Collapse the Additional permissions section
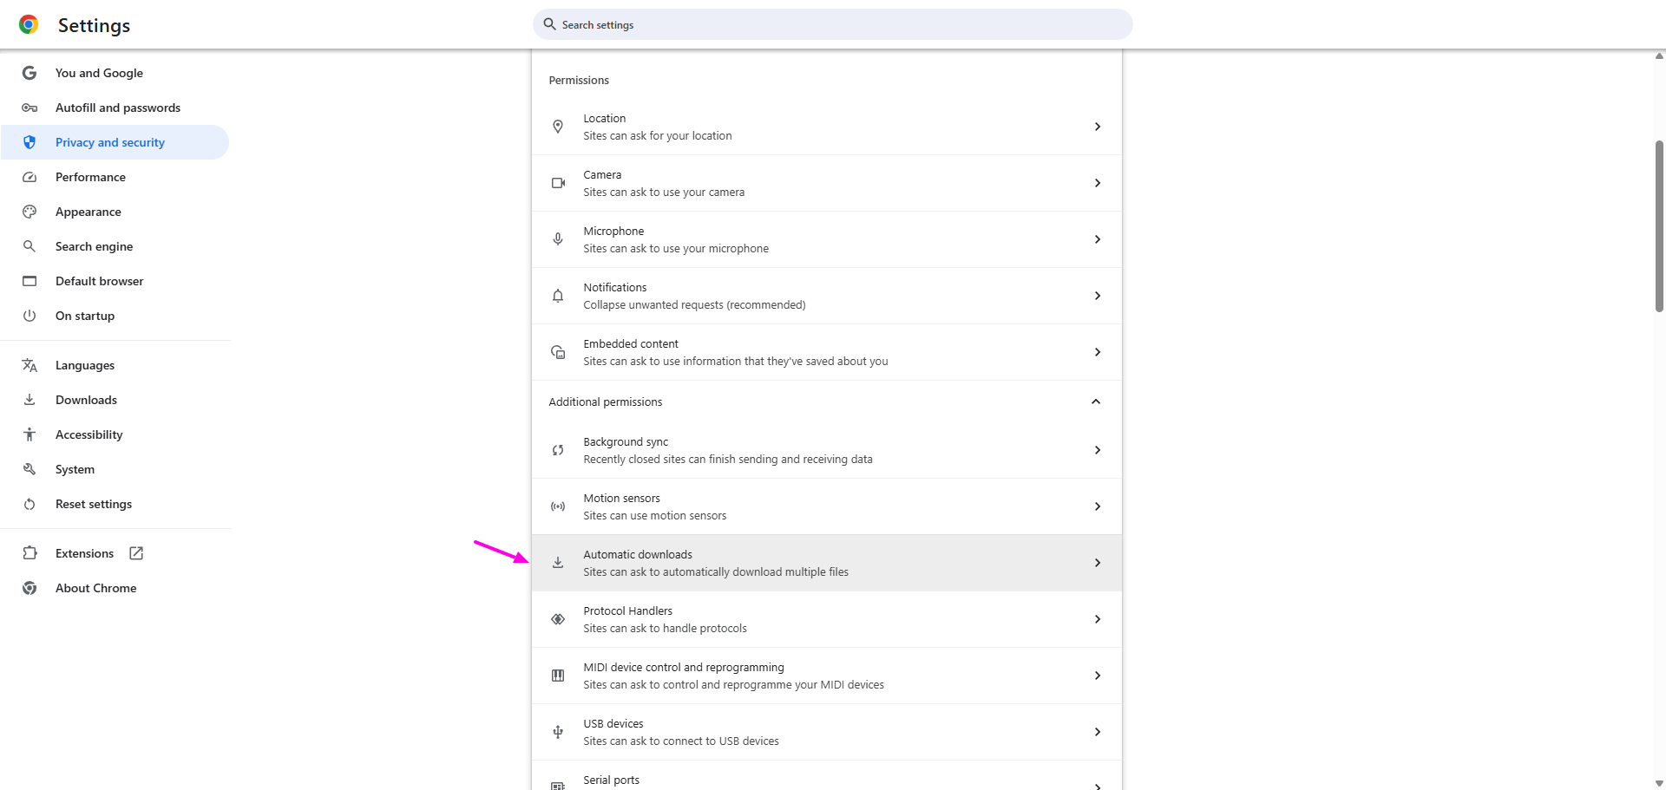This screenshot has width=1666, height=790. [1096, 402]
